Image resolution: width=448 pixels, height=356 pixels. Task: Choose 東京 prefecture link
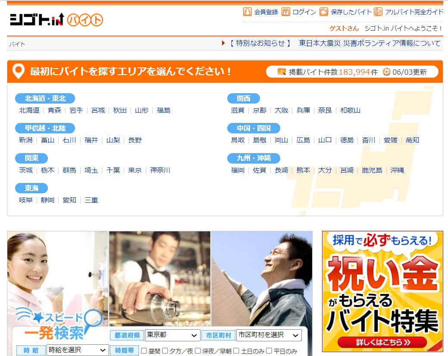point(135,170)
